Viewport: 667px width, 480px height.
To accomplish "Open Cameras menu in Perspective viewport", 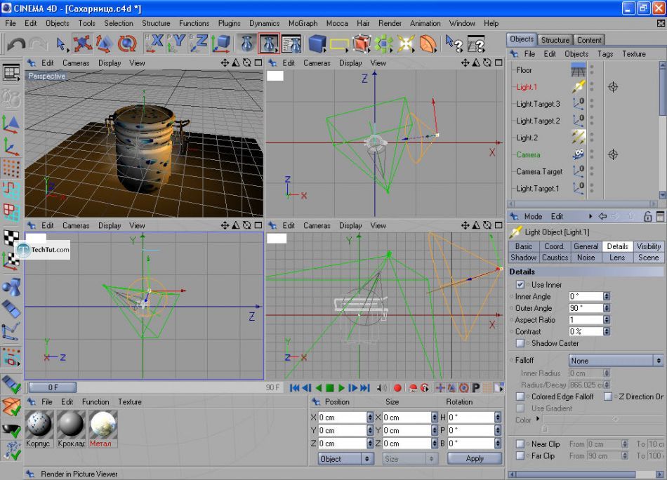I will click(x=76, y=63).
